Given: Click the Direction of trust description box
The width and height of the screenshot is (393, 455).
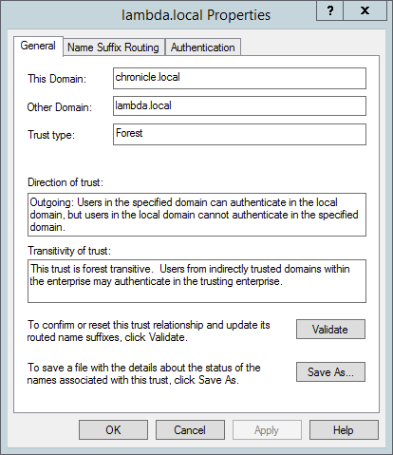Looking at the screenshot, I should (196, 215).
